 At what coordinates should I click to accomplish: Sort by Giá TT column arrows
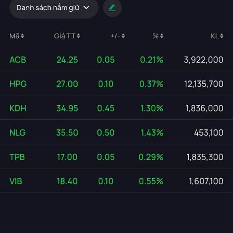click(78, 36)
